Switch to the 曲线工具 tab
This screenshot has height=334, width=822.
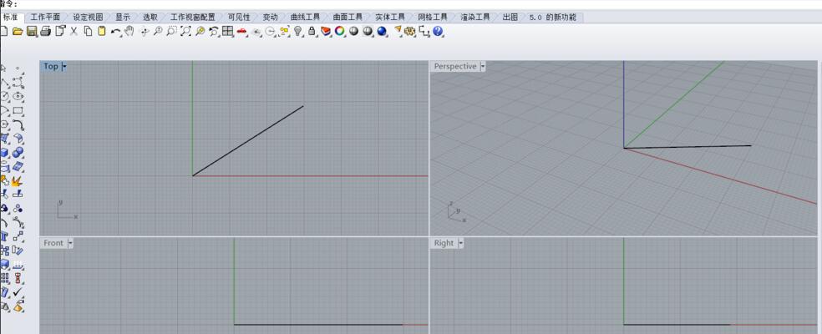pyautogui.click(x=306, y=18)
